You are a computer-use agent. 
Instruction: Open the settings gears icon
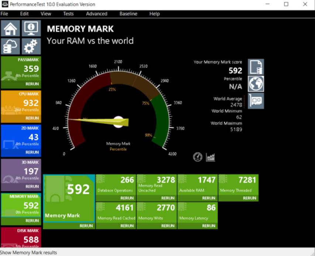point(31,46)
